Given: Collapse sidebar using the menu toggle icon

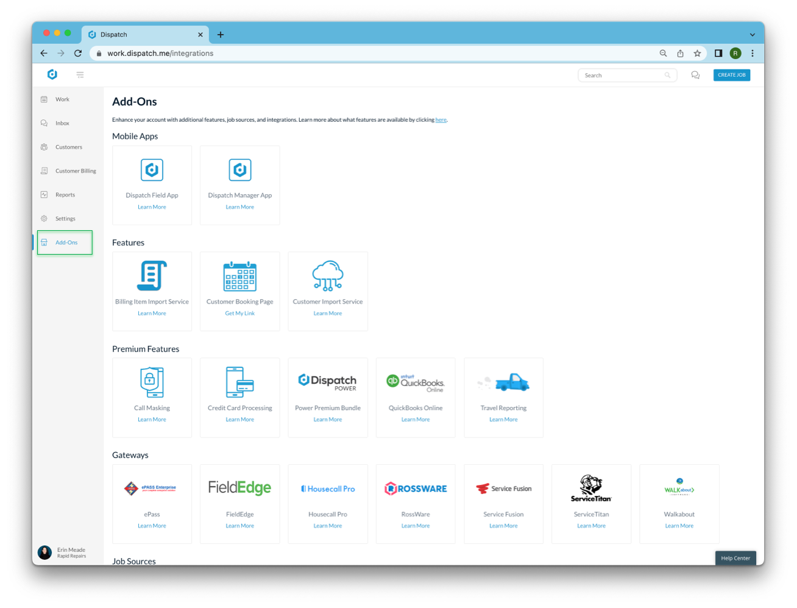Looking at the screenshot, I should 80,75.
